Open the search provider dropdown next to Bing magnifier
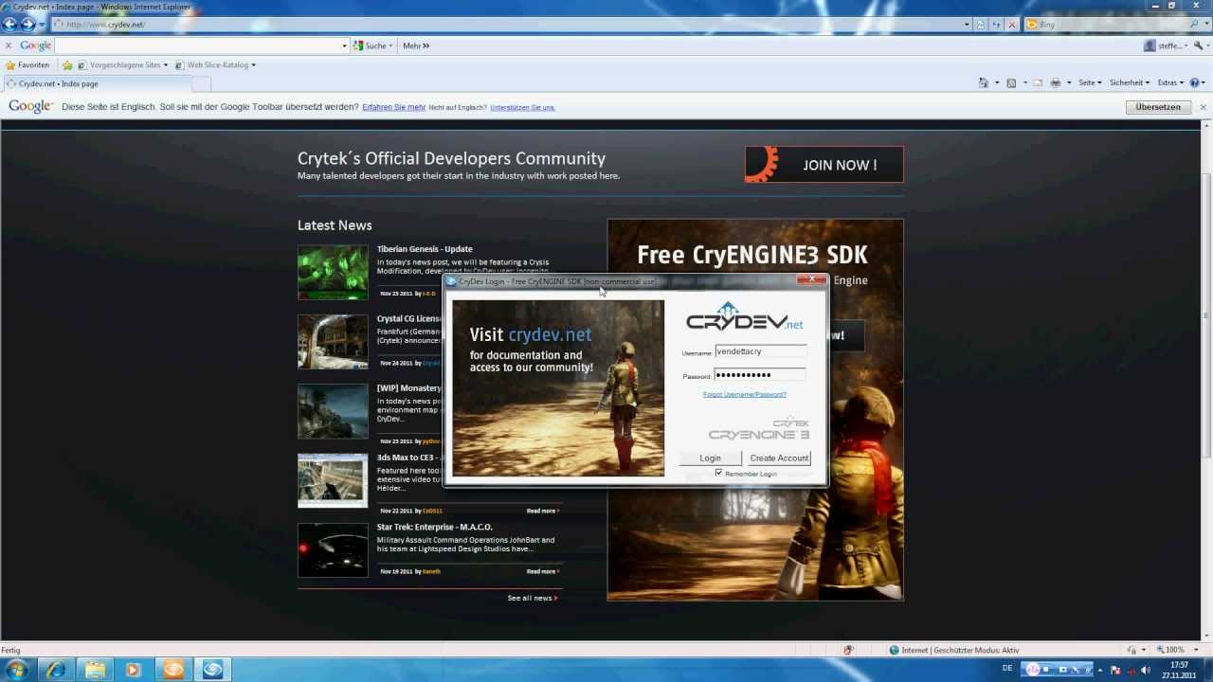Image resolution: width=1213 pixels, height=682 pixels. pos(1204,25)
